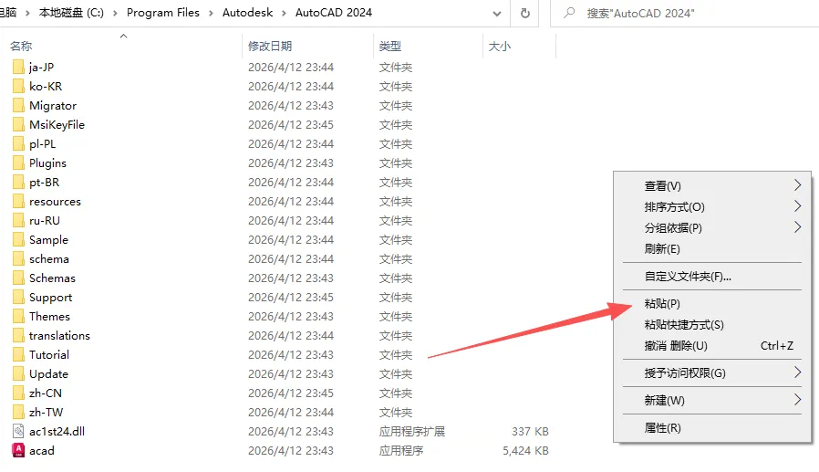Viewport: 819px width, 472px height.
Task: Choose 自定义文件夹(F)... menu entry
Action: tap(712, 277)
